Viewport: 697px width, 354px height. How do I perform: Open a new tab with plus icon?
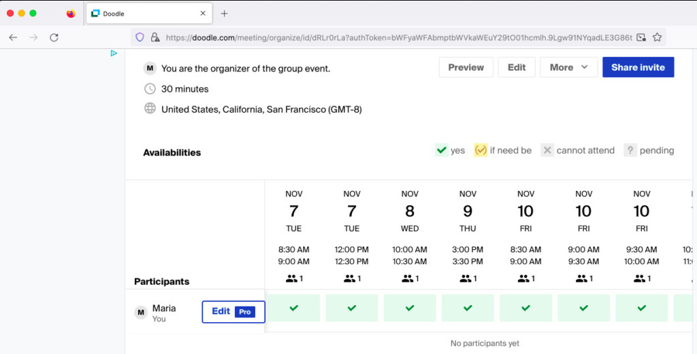[x=225, y=14]
